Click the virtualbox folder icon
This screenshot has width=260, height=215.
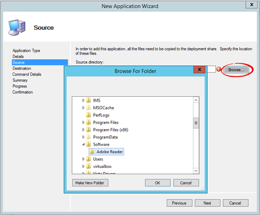[x=88, y=166]
